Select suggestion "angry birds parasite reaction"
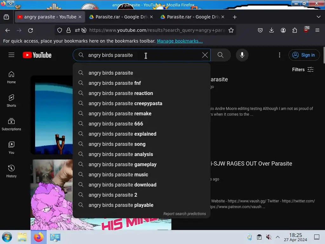This screenshot has width=325, height=244. (x=142, y=93)
